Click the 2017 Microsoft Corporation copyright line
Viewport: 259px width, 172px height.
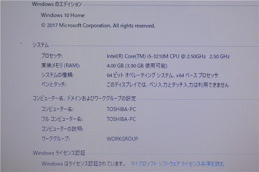click(98, 25)
